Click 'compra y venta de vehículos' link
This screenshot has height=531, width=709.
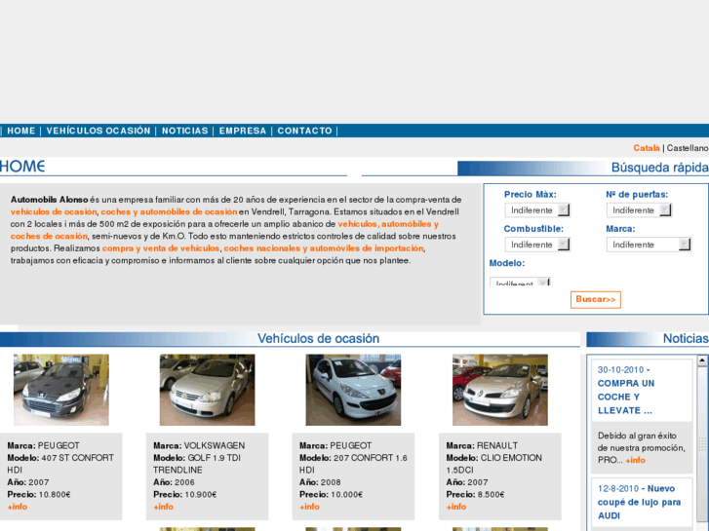click(161, 248)
